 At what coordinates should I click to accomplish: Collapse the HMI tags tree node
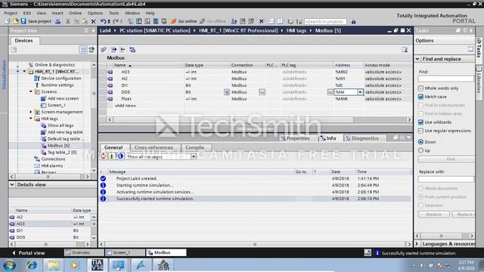click(x=31, y=119)
